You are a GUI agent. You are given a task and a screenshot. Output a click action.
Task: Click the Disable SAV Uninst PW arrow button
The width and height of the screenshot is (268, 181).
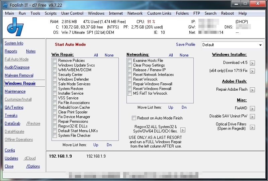252,116
